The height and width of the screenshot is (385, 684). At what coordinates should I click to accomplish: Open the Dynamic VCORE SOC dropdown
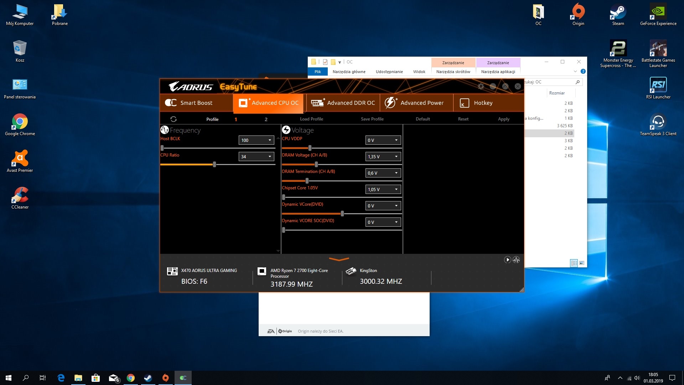[x=383, y=222]
